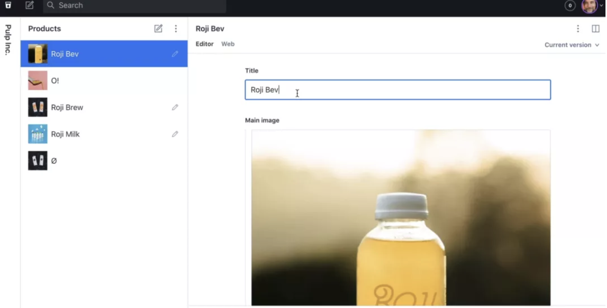Open the document options kebab menu
Image resolution: width=607 pixels, height=308 pixels.
click(x=578, y=28)
